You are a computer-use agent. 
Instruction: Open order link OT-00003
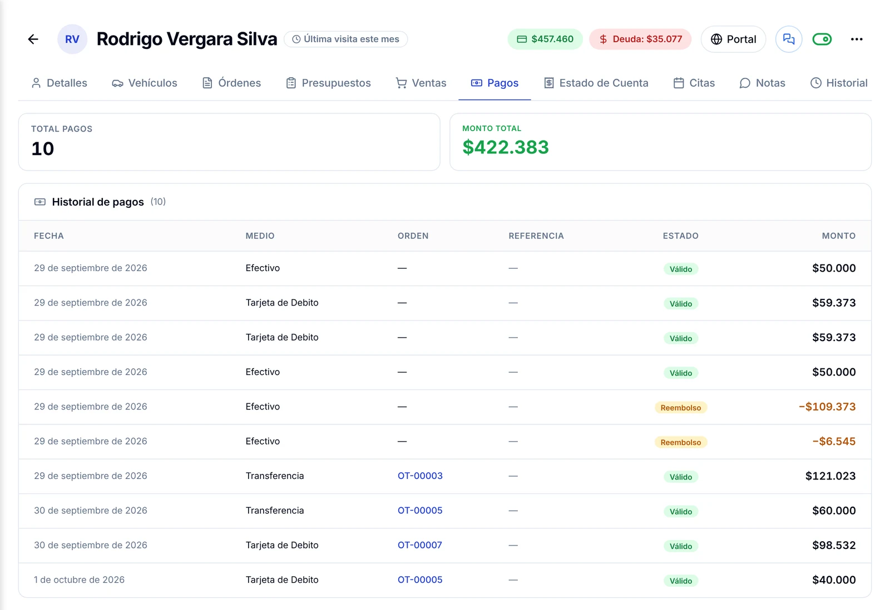click(420, 476)
